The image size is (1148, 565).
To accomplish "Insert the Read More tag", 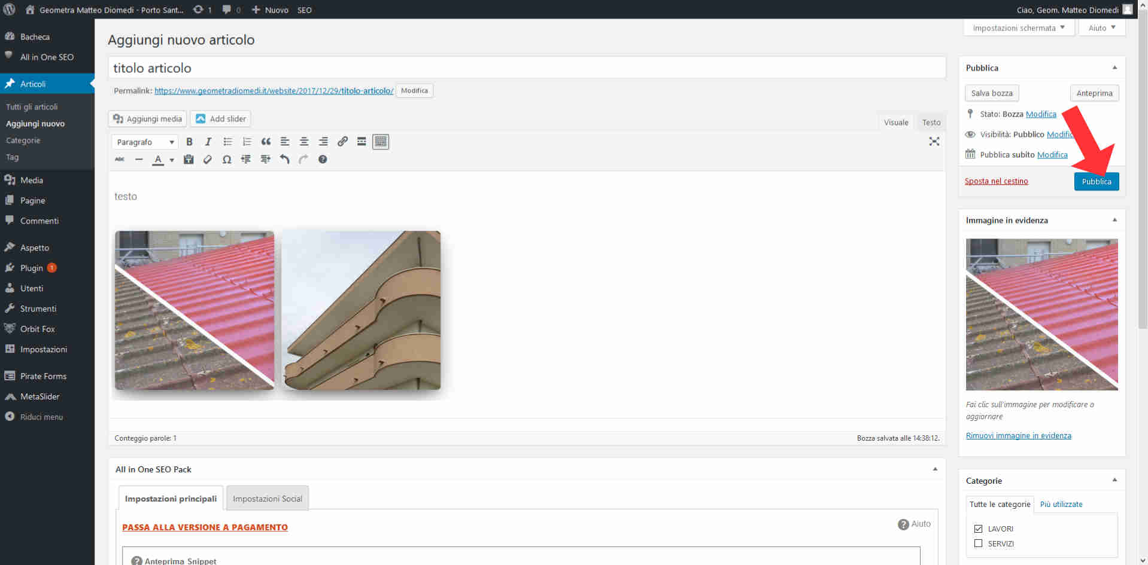I will [x=362, y=142].
